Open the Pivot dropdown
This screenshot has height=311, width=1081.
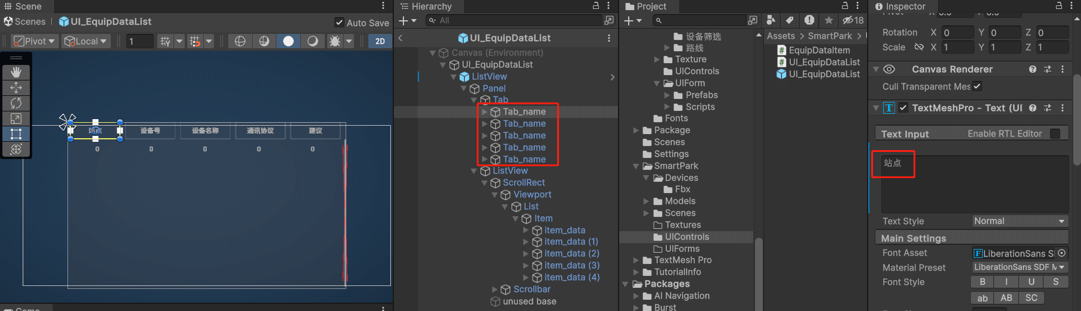point(35,41)
